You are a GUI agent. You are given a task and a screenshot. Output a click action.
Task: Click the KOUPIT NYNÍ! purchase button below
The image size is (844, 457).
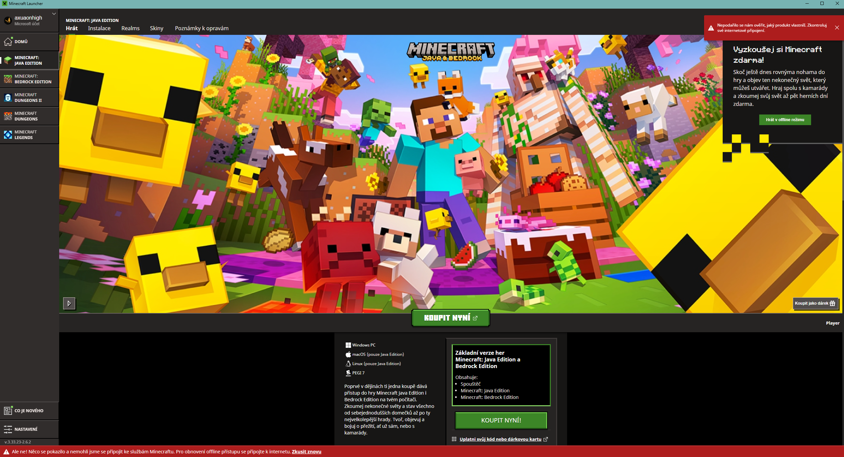[501, 420]
